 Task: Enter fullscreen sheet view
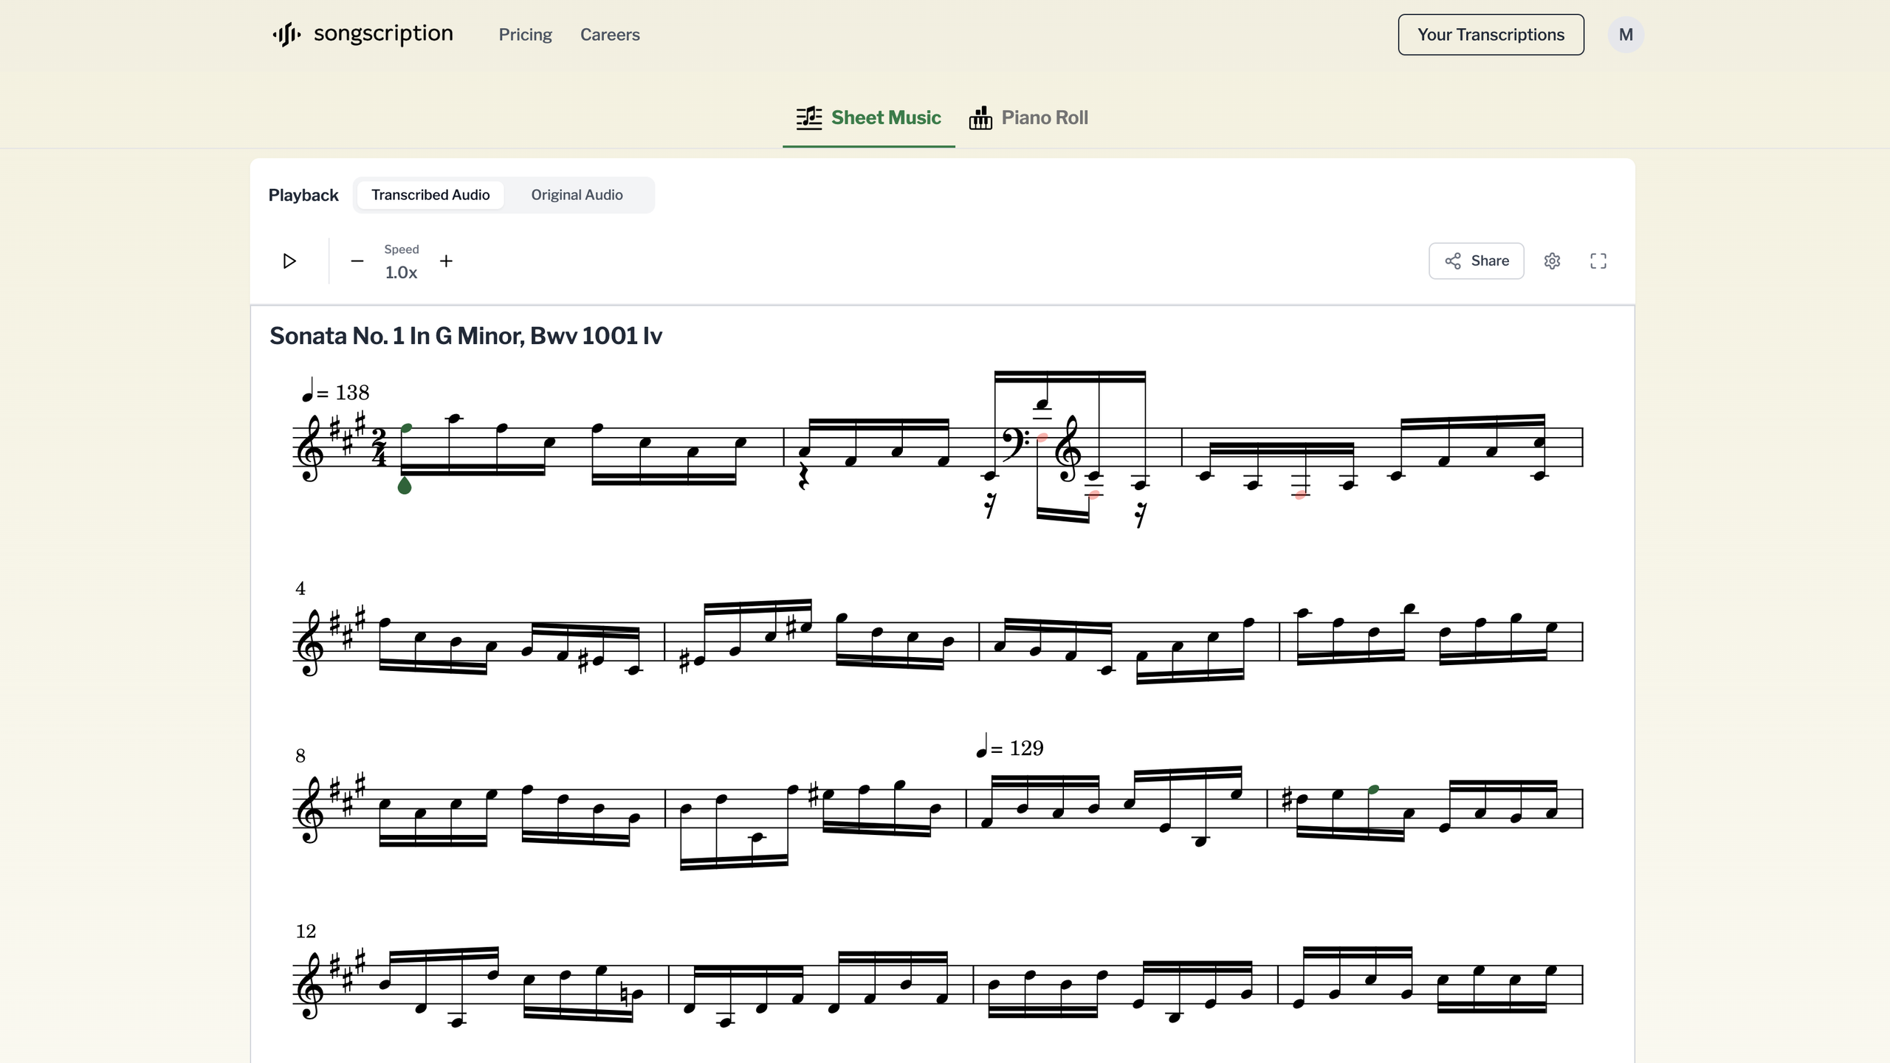coord(1598,261)
